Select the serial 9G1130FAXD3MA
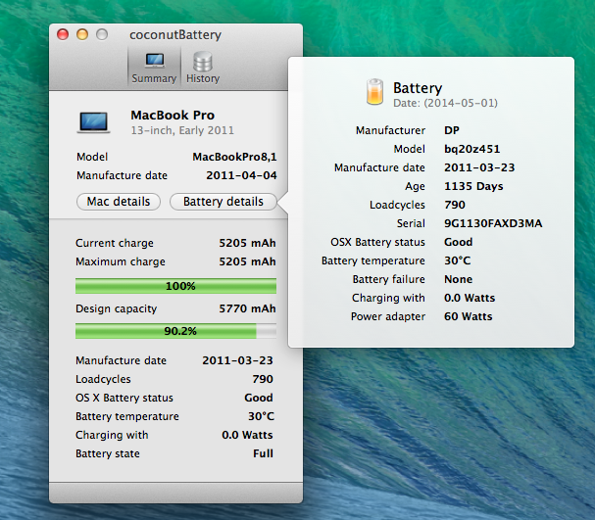Viewport: 595px width, 520px height. (x=493, y=223)
